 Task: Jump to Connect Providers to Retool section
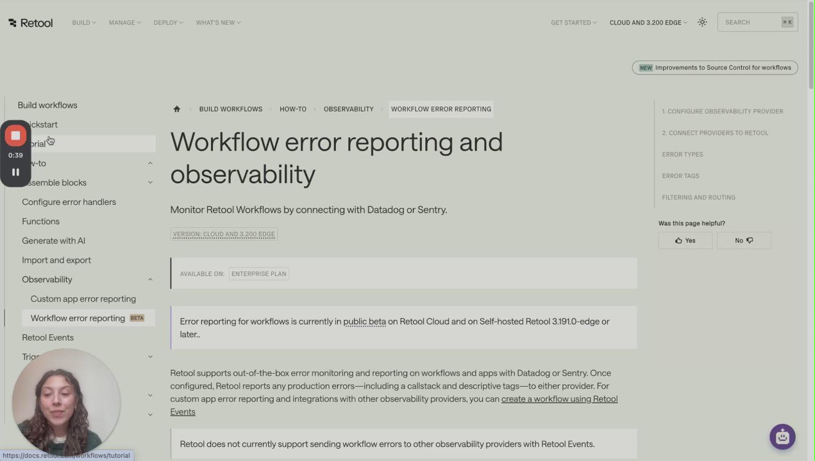point(715,133)
